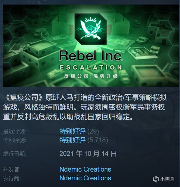
Task: Open the developer Ndemic Creations link
Action: pos(85,169)
